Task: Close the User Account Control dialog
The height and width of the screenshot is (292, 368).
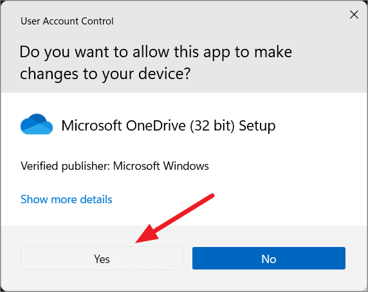Action: pyautogui.click(x=354, y=15)
